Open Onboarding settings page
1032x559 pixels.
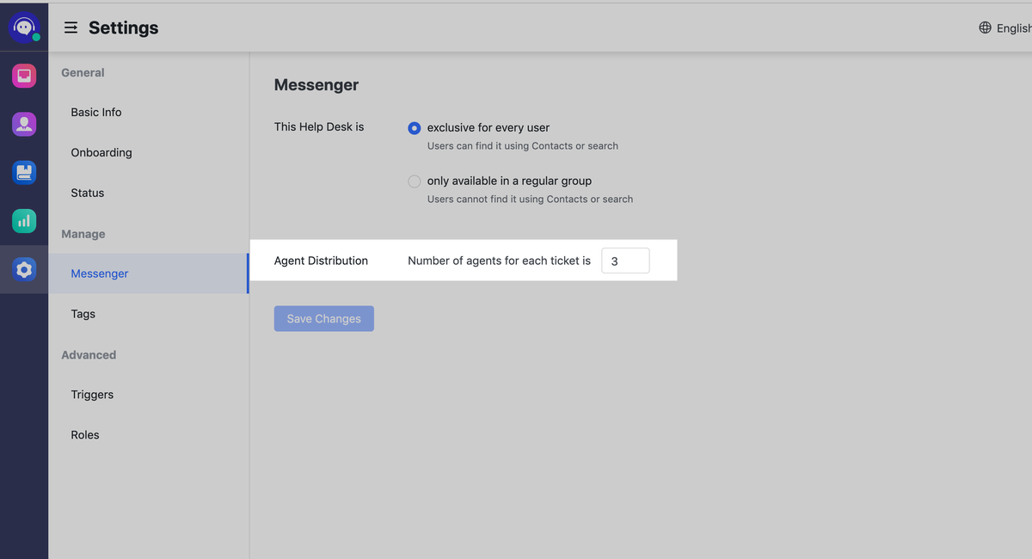coord(101,152)
